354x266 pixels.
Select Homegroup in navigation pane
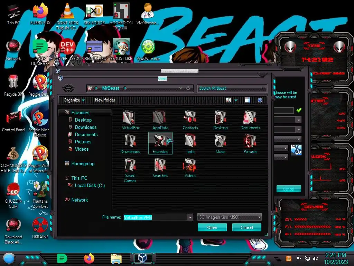(x=83, y=163)
